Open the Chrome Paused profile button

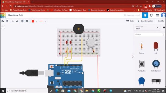click(x=157, y=6)
